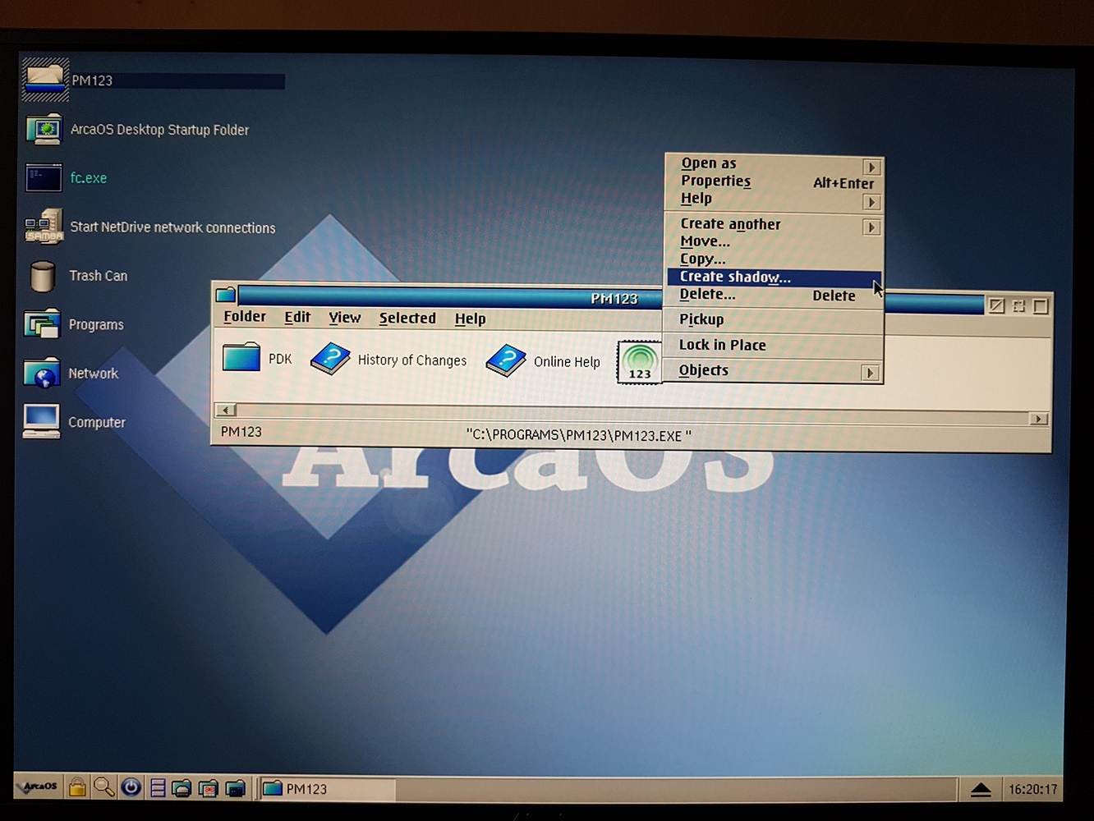Click the magnifying glass search icon in taskbar
The image size is (1094, 821).
103,787
